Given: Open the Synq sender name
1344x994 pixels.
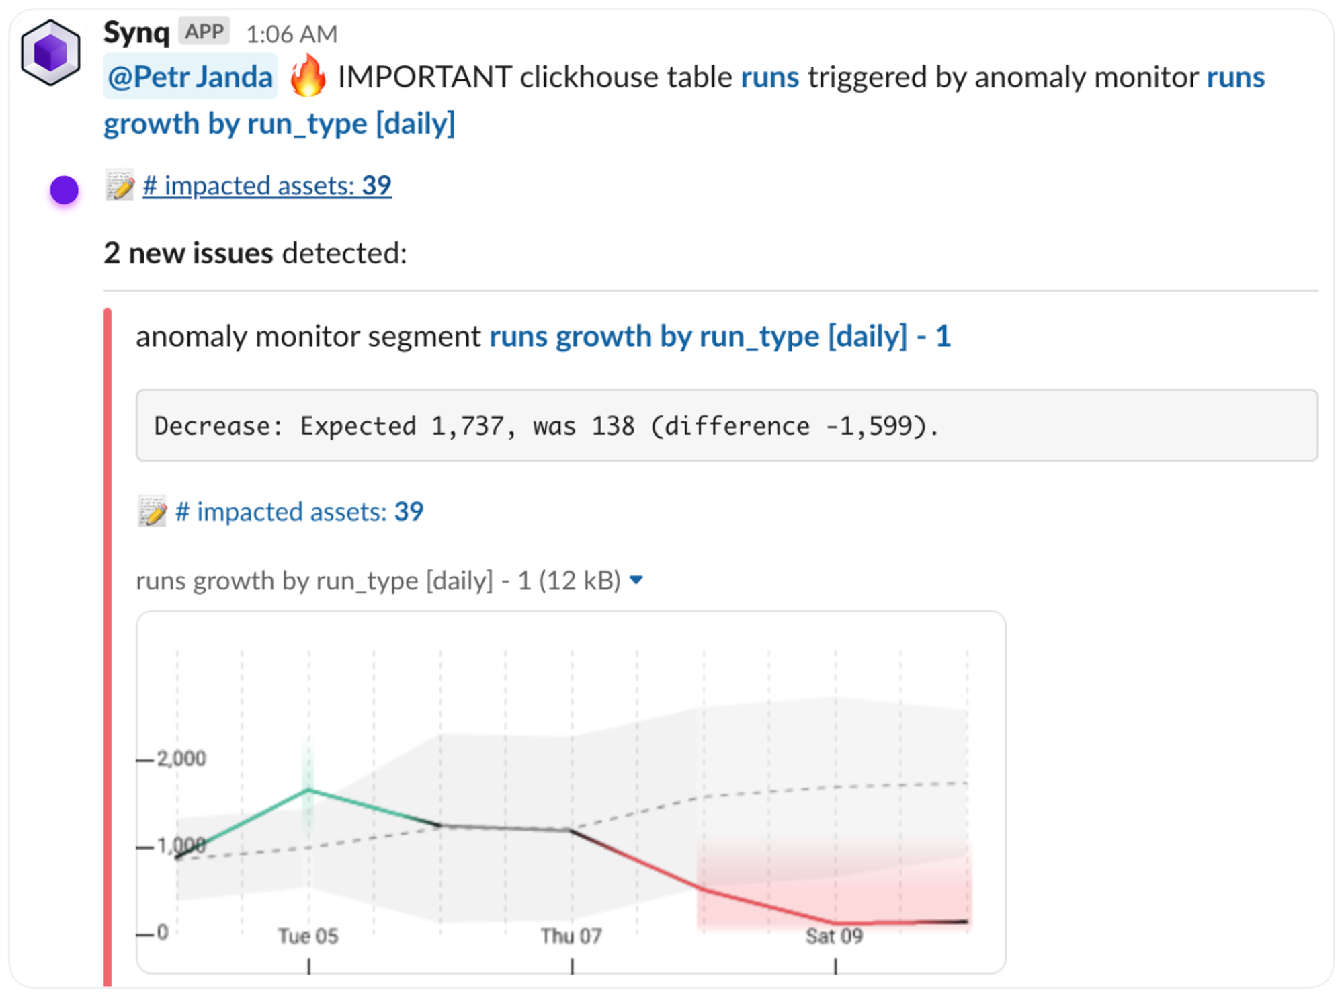Looking at the screenshot, I should 136,32.
